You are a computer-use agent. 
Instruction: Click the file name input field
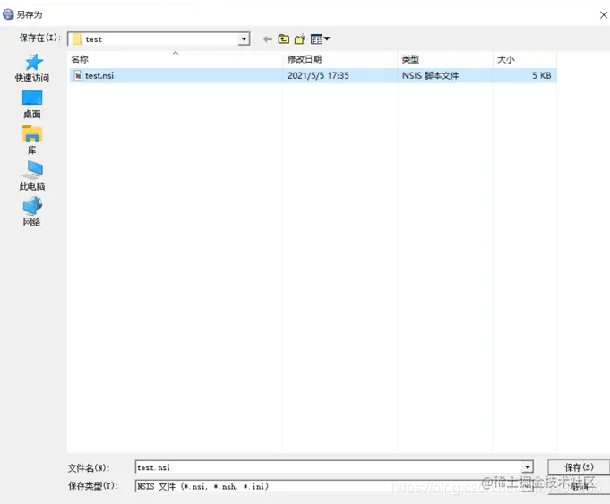click(329, 467)
